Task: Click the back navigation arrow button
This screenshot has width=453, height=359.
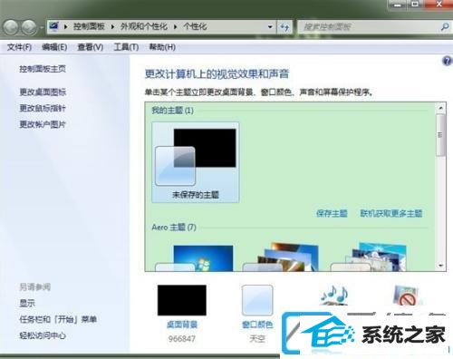Action: click(x=11, y=27)
